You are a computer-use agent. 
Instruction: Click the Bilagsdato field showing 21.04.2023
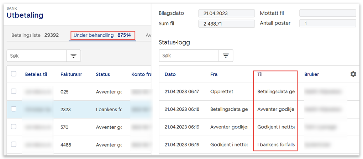[x=226, y=14]
